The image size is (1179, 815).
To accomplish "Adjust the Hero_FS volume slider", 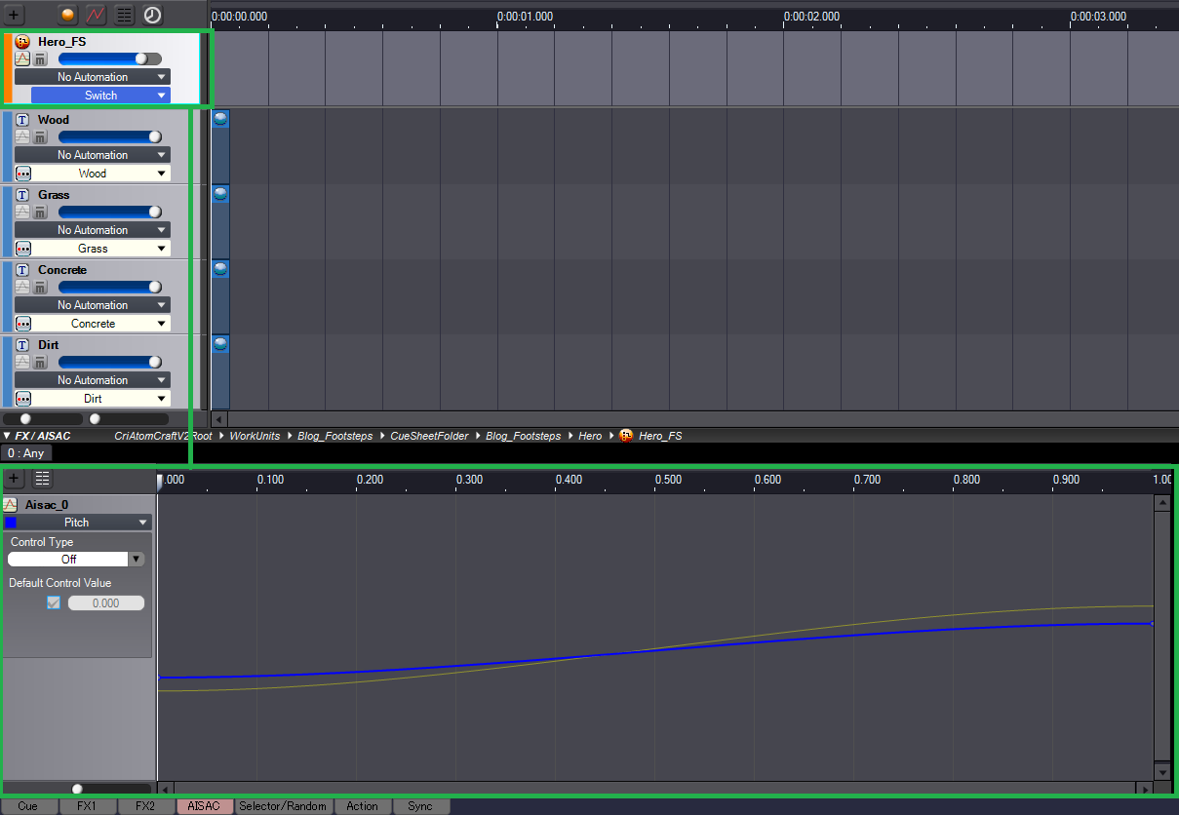I will [109, 58].
